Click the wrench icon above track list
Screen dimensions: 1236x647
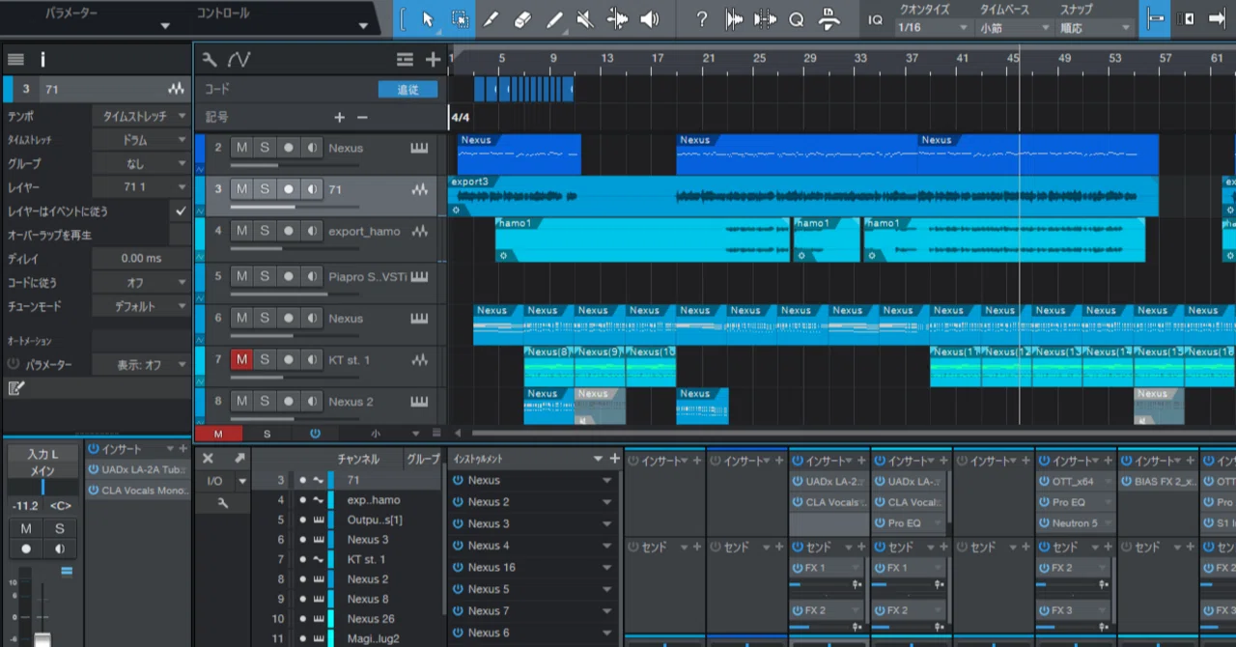click(x=210, y=60)
